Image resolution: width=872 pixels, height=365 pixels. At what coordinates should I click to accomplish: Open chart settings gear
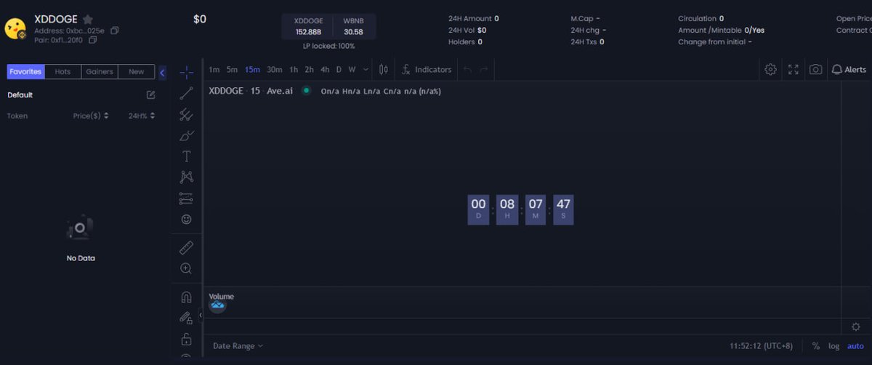770,69
